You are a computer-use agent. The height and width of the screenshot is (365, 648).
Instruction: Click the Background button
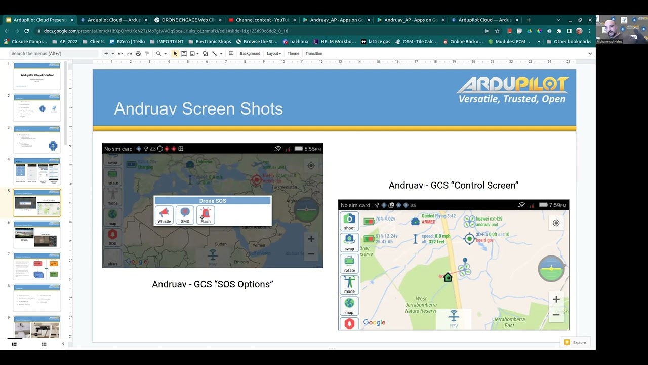tap(250, 53)
